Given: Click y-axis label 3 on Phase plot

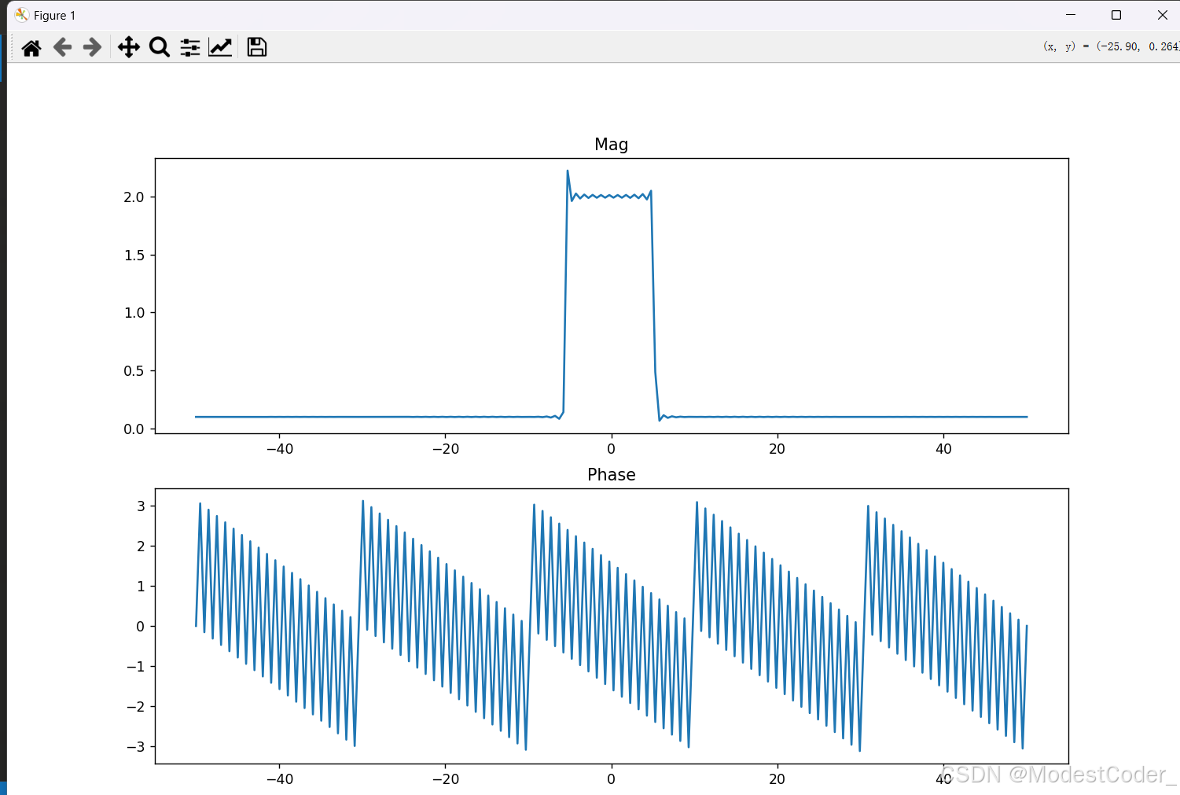Looking at the screenshot, I should point(141,506).
